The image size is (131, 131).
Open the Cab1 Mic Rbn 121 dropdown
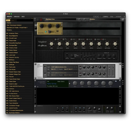(55, 69)
